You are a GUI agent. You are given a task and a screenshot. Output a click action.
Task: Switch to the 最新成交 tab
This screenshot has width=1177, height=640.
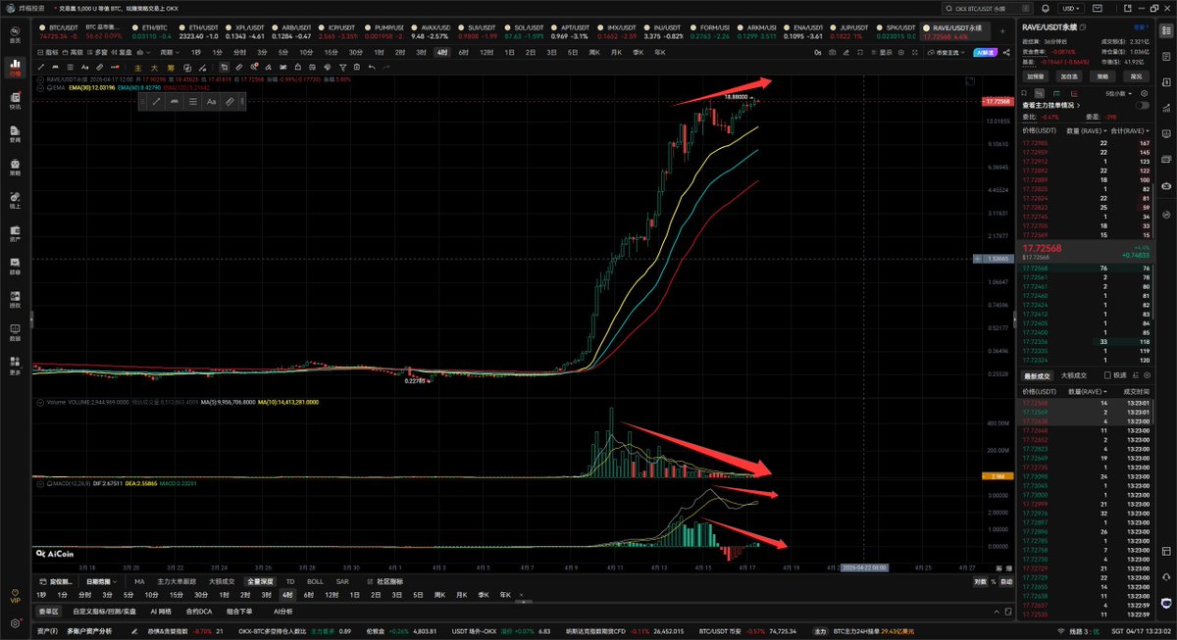pyautogui.click(x=1038, y=374)
